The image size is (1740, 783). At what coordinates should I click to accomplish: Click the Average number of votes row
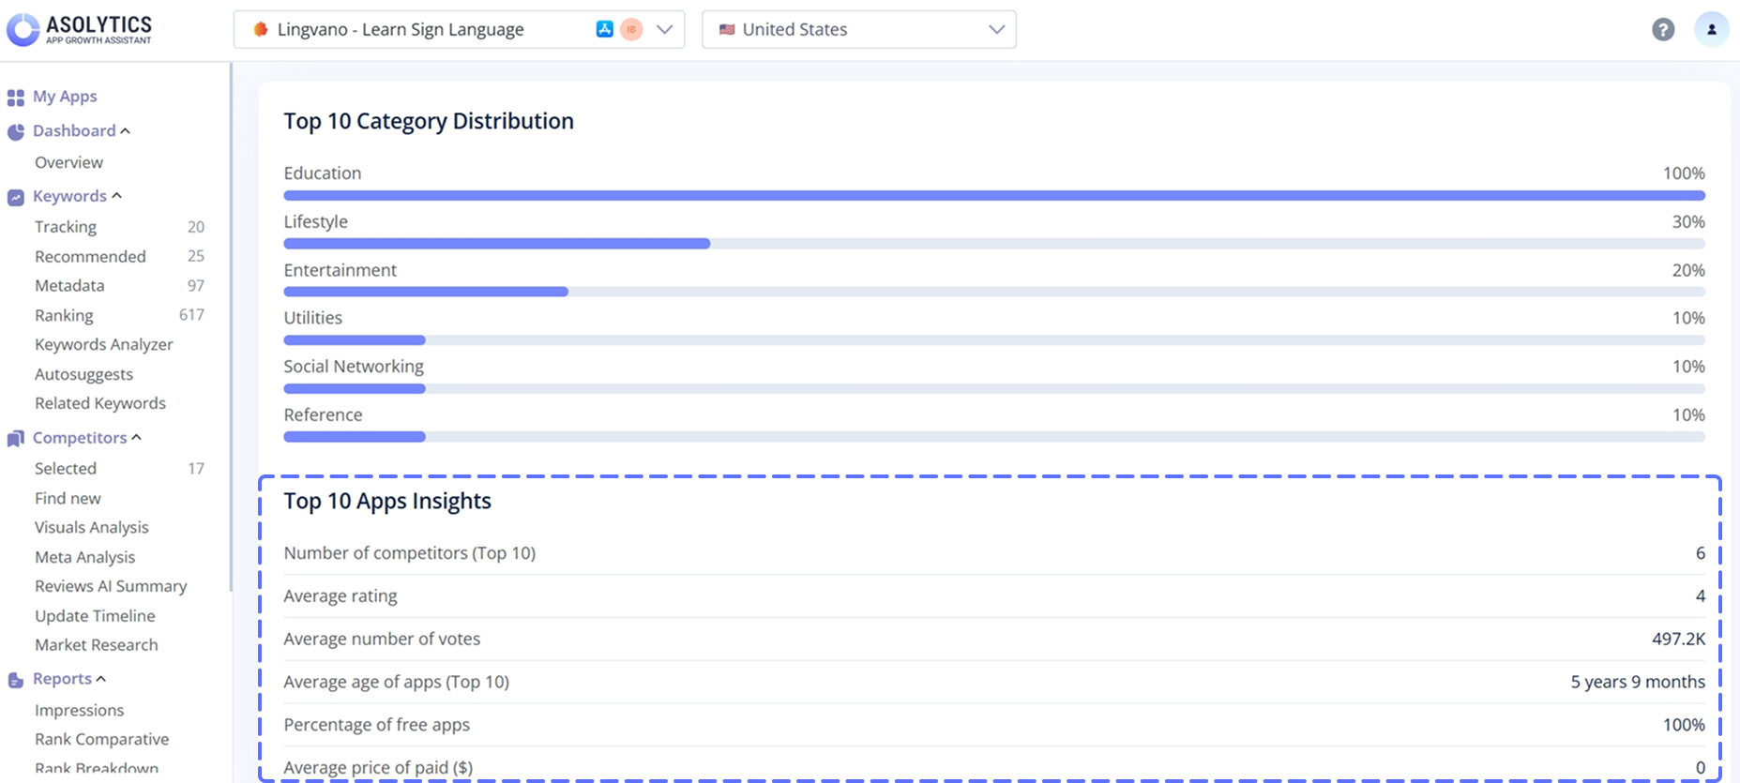[x=993, y=639]
